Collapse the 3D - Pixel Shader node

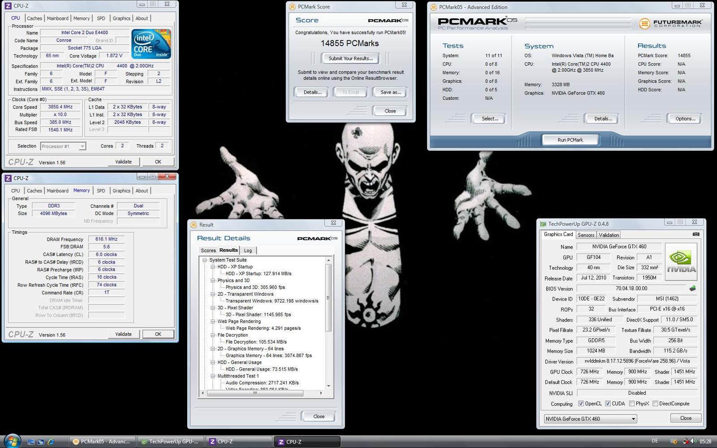click(x=213, y=308)
